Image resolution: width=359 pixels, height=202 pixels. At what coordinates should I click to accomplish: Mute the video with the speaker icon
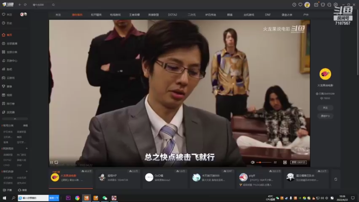tap(253, 162)
